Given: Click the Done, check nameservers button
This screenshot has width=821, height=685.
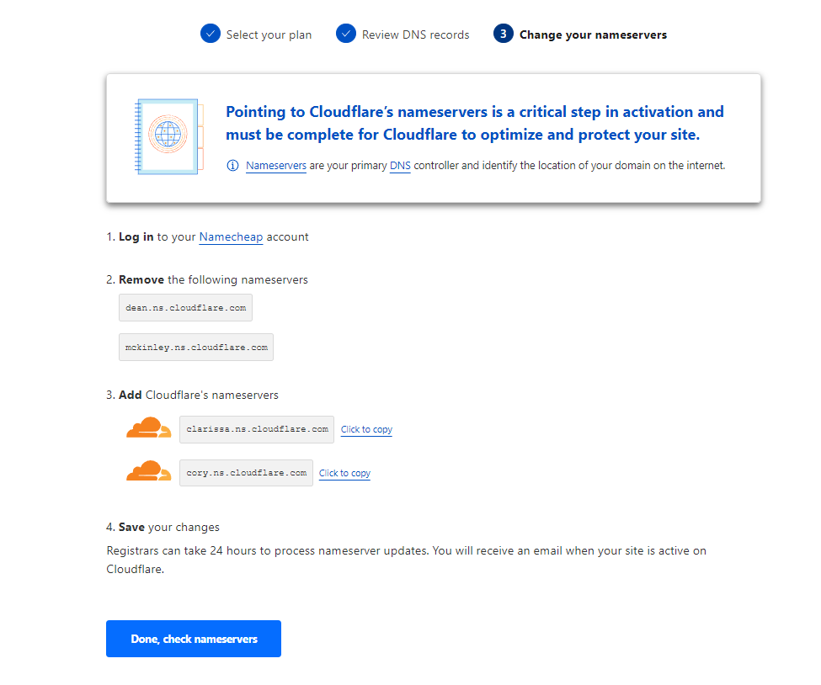Looking at the screenshot, I should pos(194,639).
